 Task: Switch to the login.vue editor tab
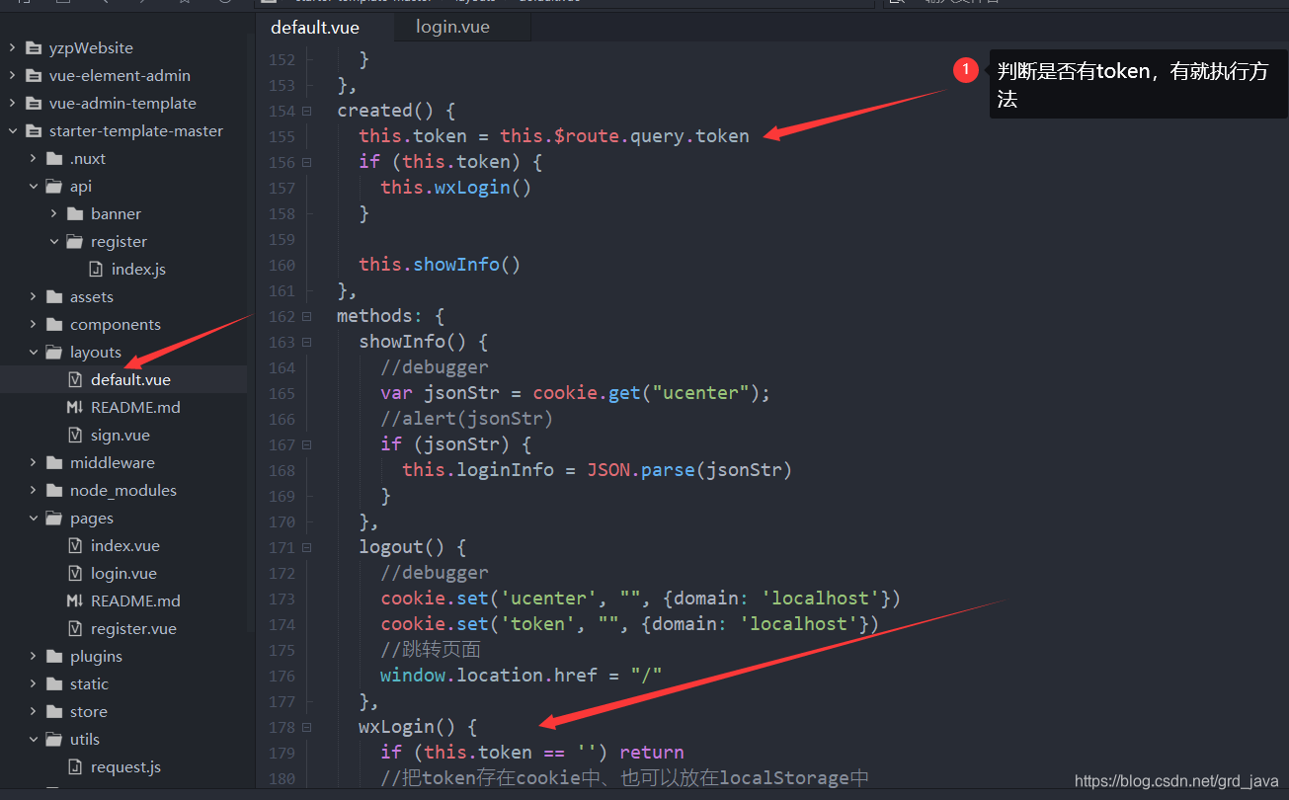tap(452, 27)
